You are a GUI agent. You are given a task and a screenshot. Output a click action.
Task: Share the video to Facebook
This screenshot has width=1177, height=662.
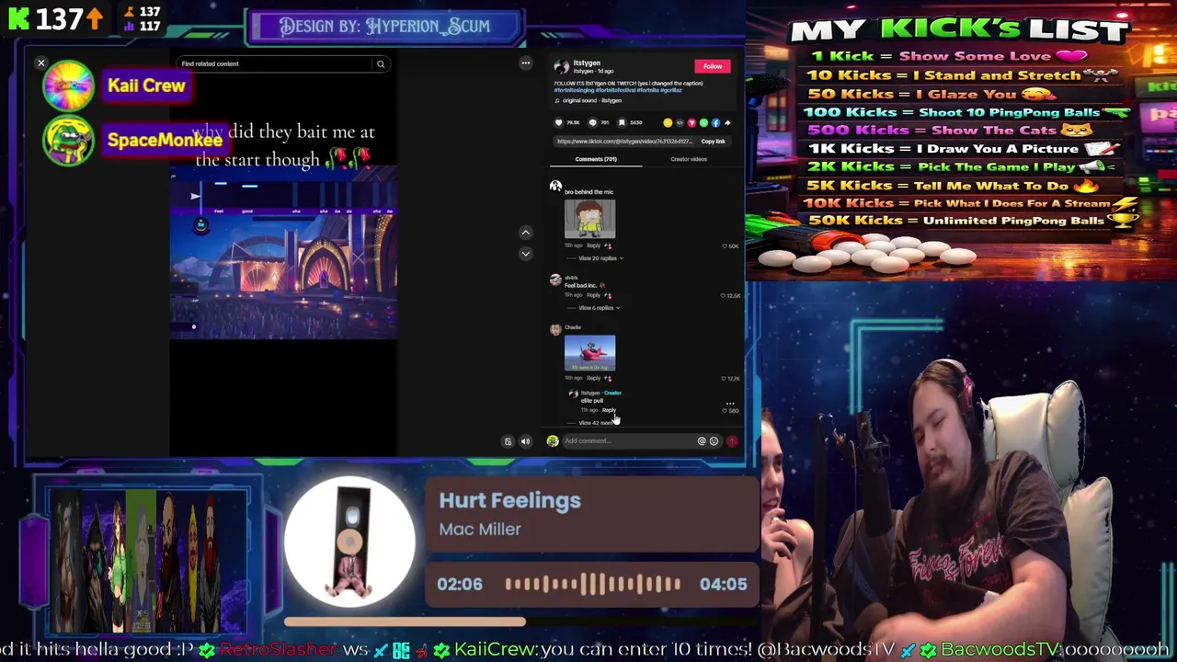715,122
